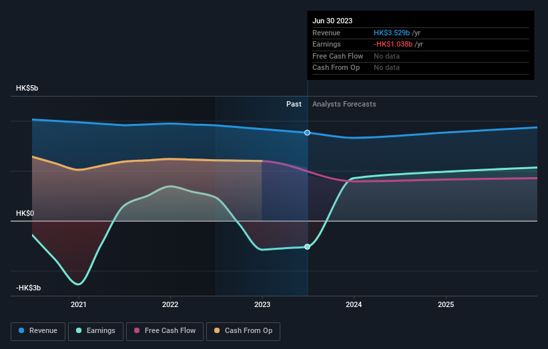Click the 2022 x-axis label
Image resolution: width=548 pixels, height=349 pixels.
(170, 305)
